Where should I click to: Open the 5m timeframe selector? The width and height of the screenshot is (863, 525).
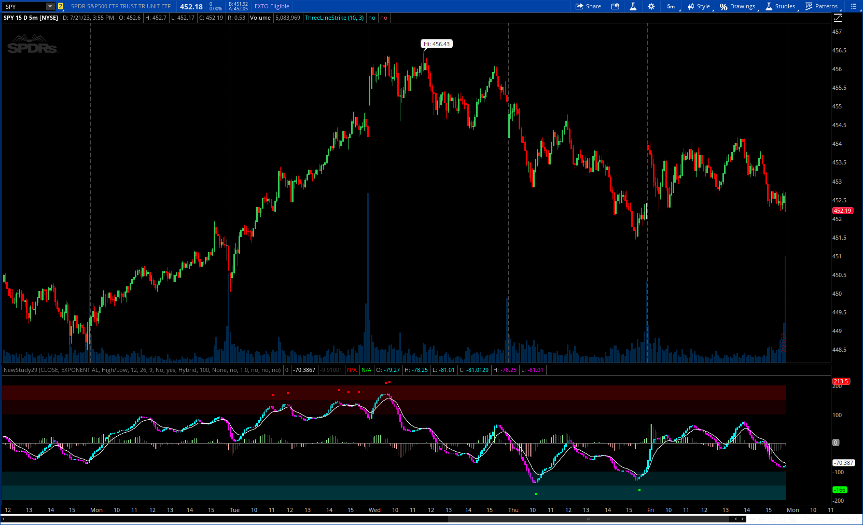click(x=671, y=6)
